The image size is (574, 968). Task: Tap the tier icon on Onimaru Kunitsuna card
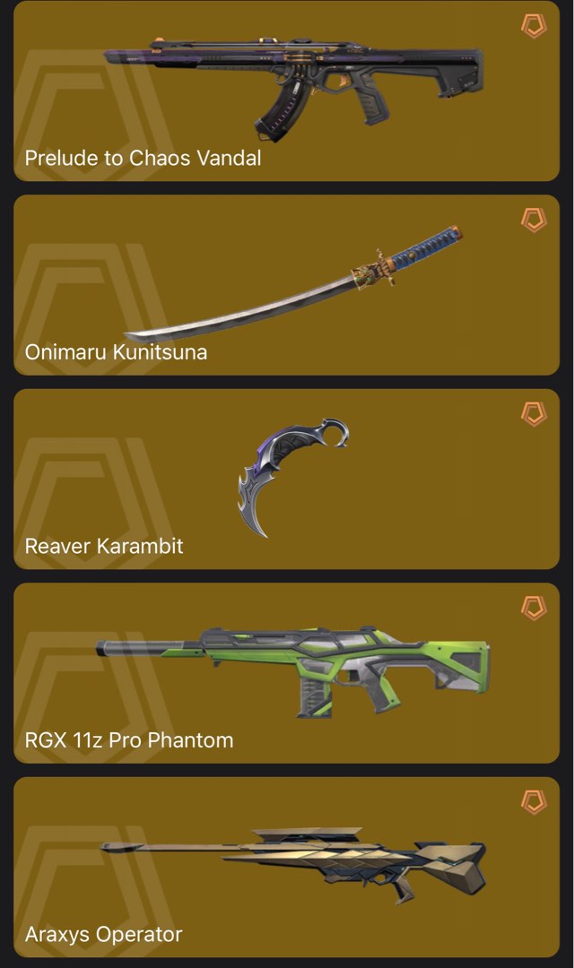534,220
